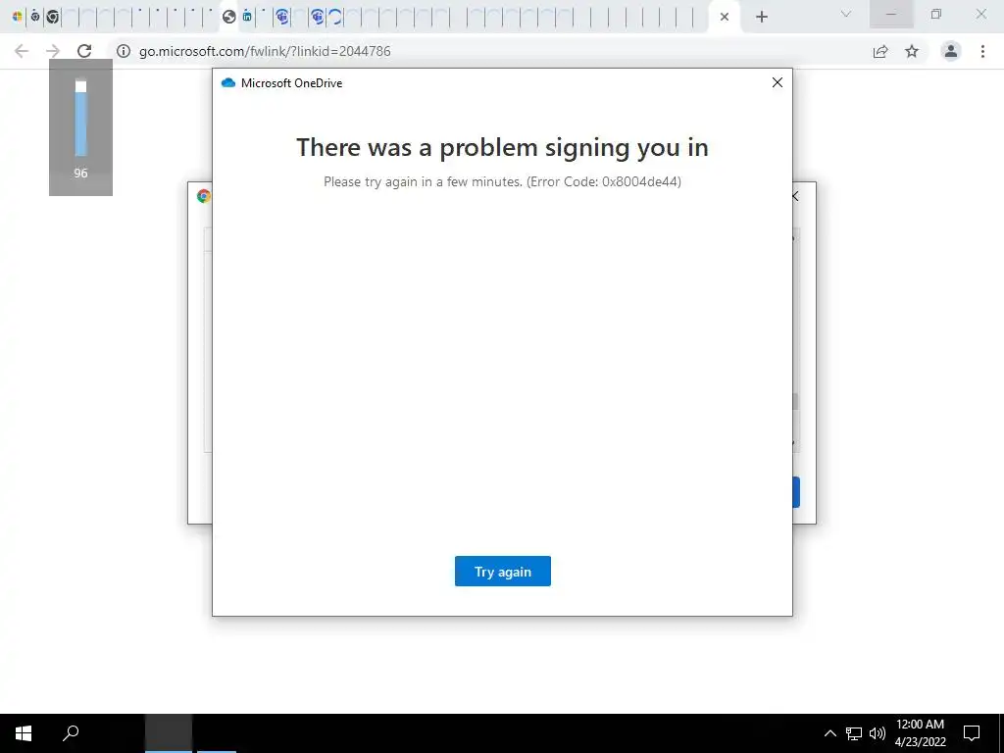Click the OneDrive cloud icon in title bar
Screen dimensions: 1004x753
tap(227, 82)
